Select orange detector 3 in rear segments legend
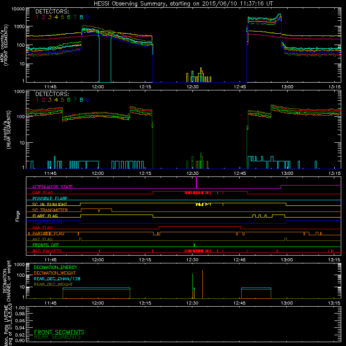The image size is (346, 346). (50, 100)
